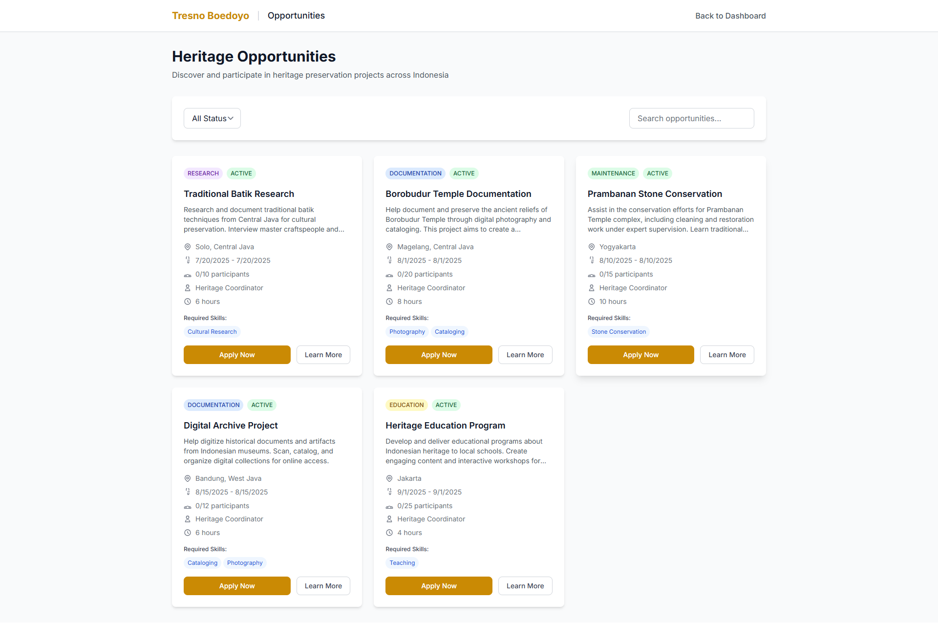
Task: Apply Now for Traditional Batik Research
Action: click(237, 355)
